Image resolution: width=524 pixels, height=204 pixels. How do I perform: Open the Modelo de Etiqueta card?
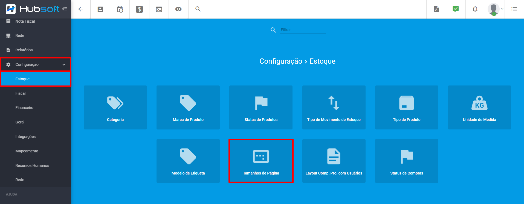click(188, 161)
